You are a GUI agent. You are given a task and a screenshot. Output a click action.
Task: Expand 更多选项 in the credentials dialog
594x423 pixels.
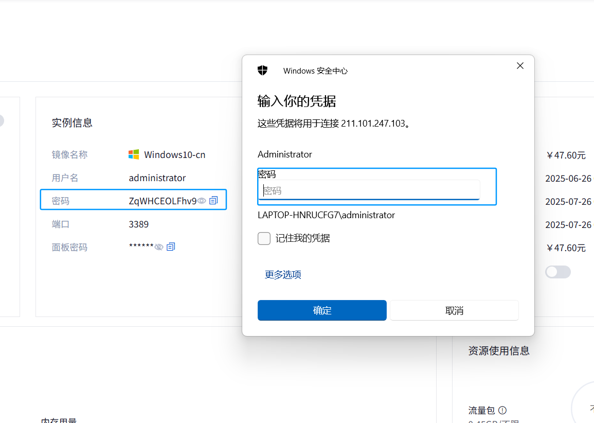point(283,275)
